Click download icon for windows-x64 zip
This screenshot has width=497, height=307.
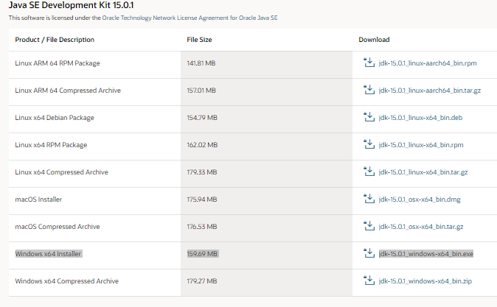369,280
